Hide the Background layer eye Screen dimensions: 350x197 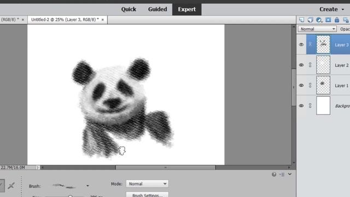click(301, 106)
